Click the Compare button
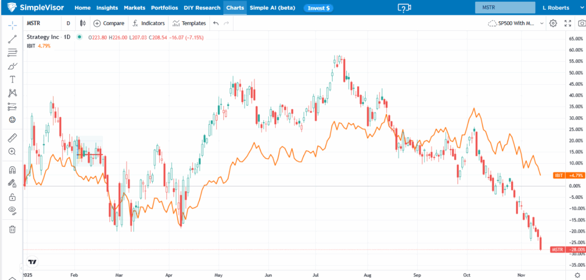586x280 pixels. pyautogui.click(x=109, y=23)
